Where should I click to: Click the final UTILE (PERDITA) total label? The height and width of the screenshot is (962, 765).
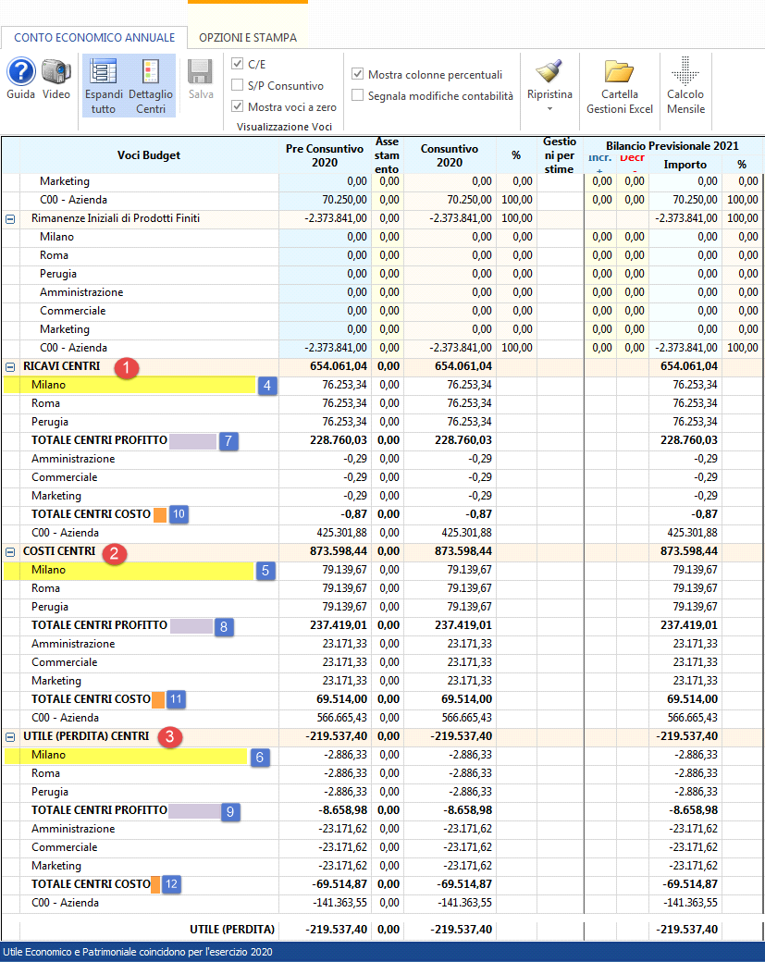point(232,930)
